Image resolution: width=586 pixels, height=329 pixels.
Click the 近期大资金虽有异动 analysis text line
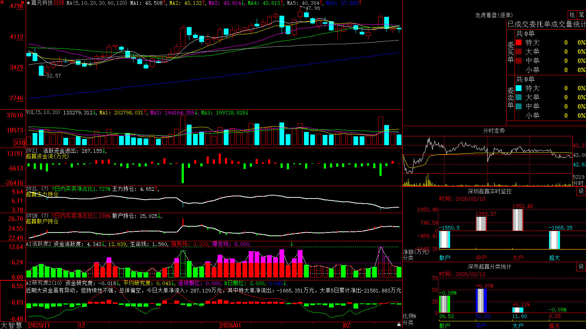pyautogui.click(x=214, y=290)
